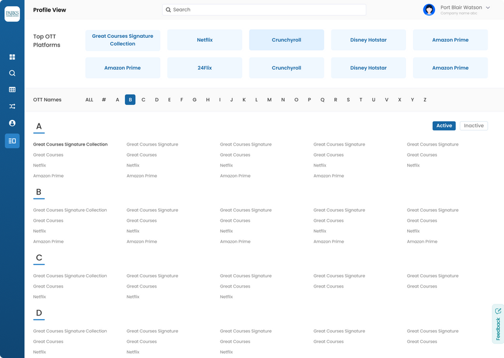Click the shuffle arrows icon in sidebar

point(12,107)
